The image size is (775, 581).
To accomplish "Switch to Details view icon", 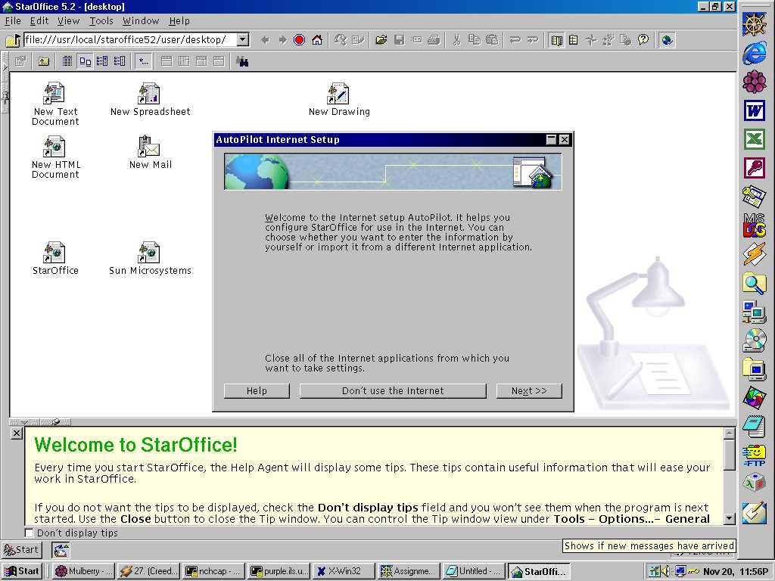I will click(x=67, y=61).
